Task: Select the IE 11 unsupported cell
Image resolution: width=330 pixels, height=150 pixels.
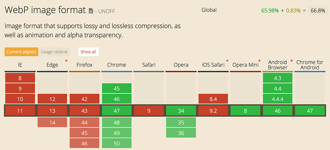Action: coord(20,111)
